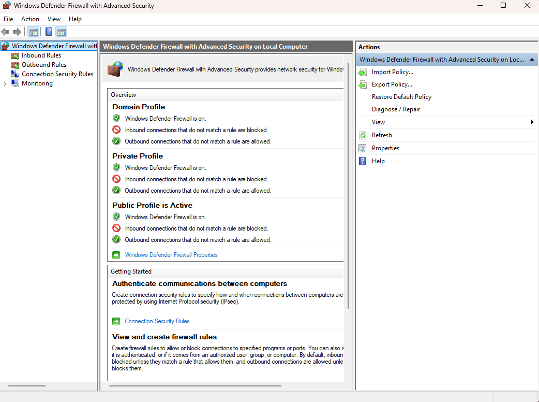Click the Back arrow toolbar icon
The image size is (539, 402).
(6, 32)
